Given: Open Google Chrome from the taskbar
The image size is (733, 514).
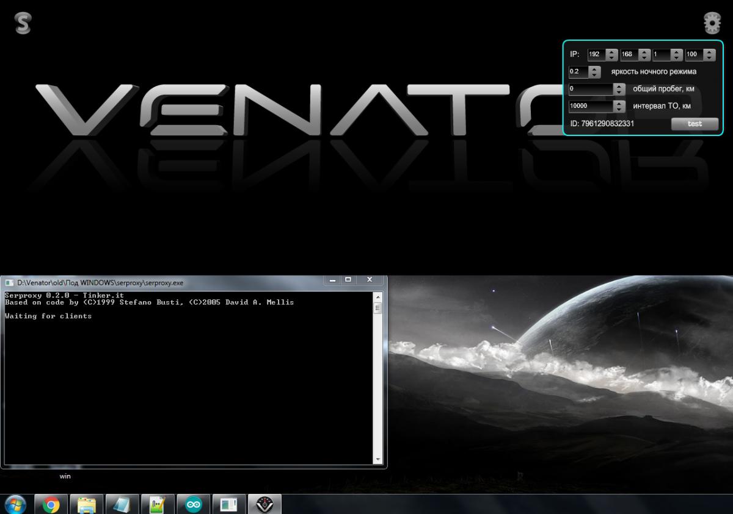Looking at the screenshot, I should (x=51, y=504).
